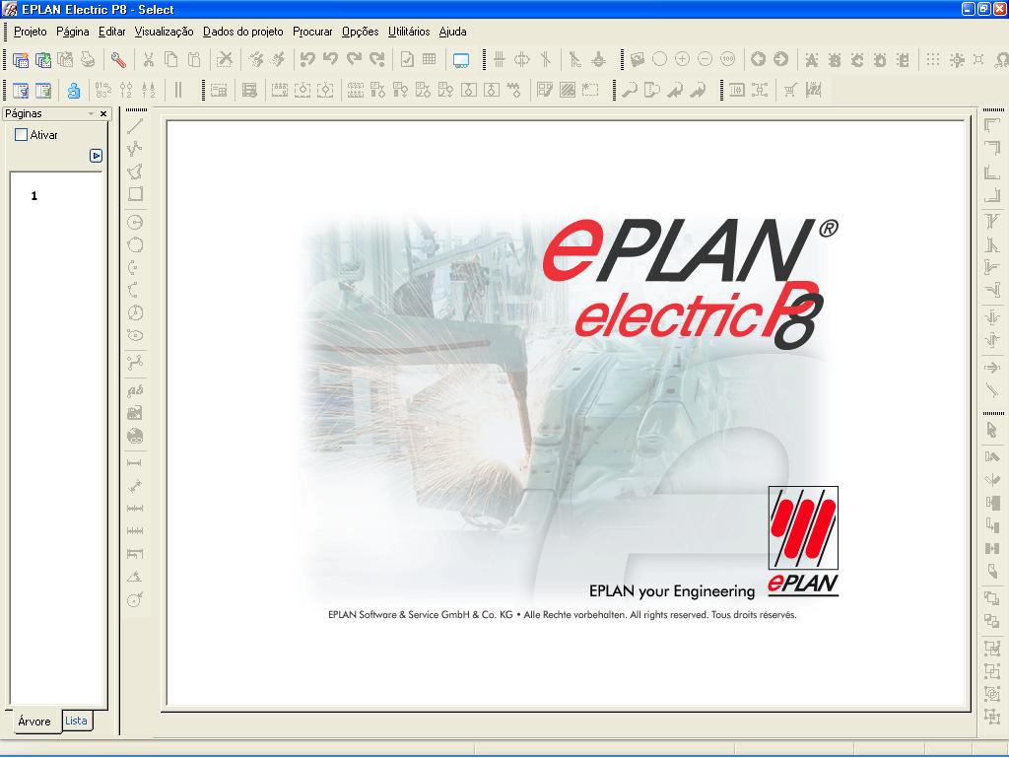
Task: Click the Print icon in top toolbar
Action: click(x=88, y=60)
